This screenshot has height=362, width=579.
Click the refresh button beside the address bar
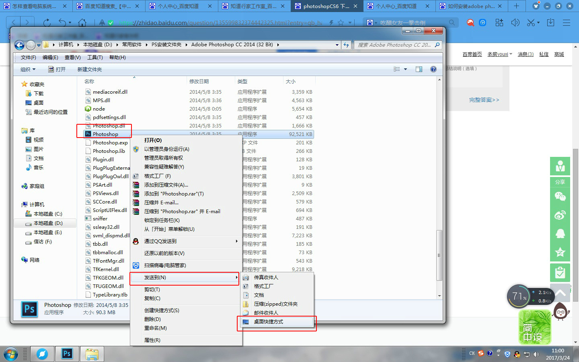(346, 45)
